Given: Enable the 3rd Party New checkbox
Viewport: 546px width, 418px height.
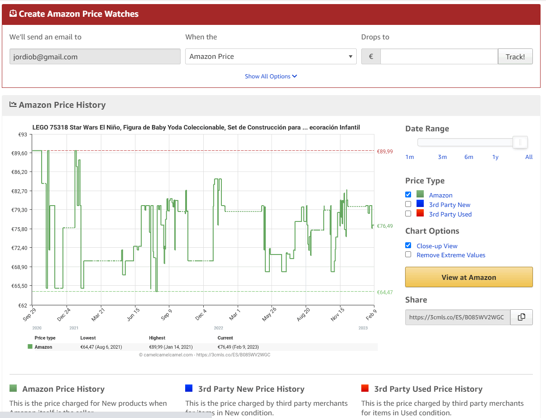Looking at the screenshot, I should (408, 204).
